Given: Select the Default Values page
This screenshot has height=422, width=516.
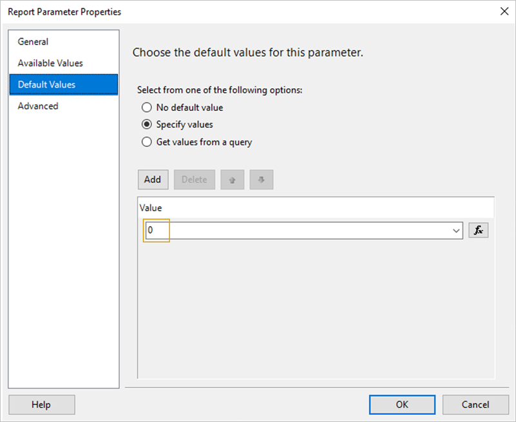Looking at the screenshot, I should pyautogui.click(x=64, y=84).
